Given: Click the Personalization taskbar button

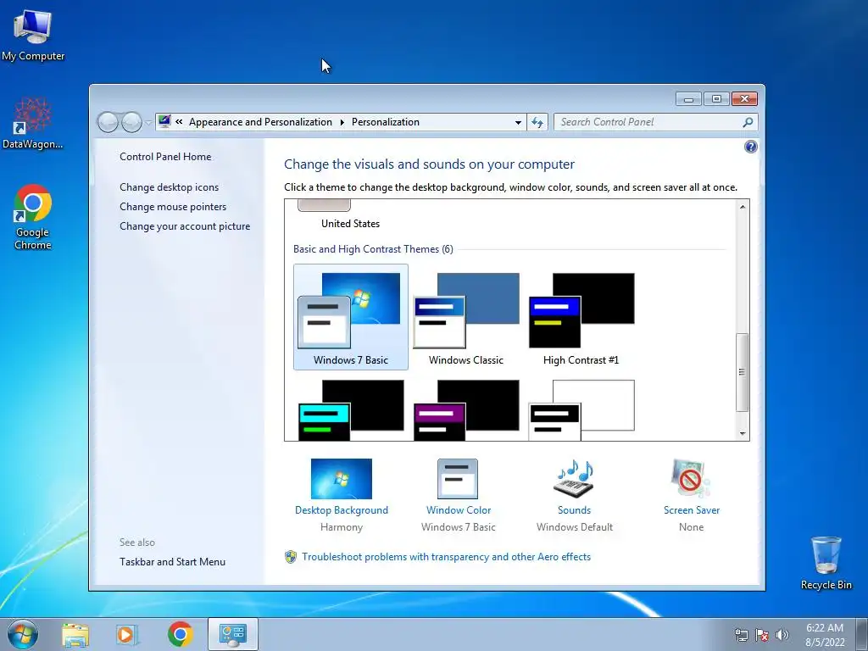Looking at the screenshot, I should pos(232,634).
